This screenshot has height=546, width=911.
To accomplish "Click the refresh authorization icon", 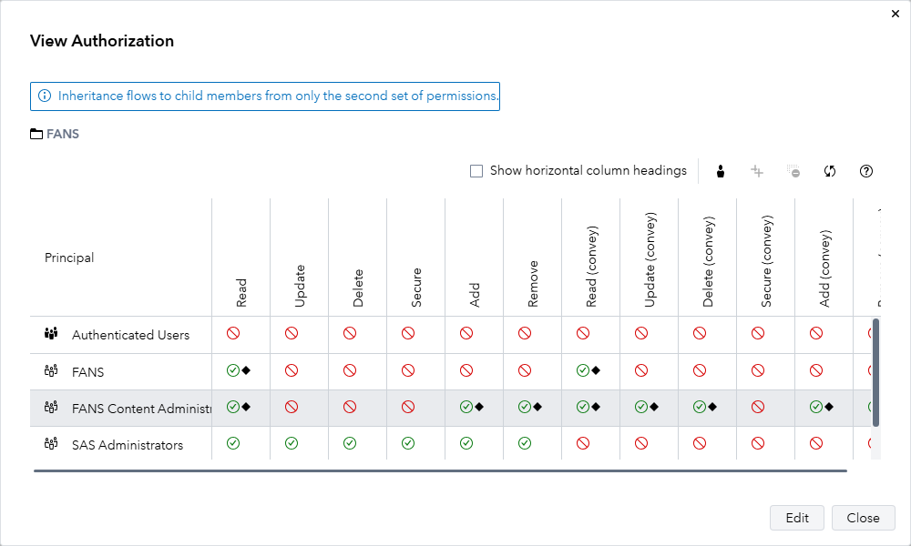I will click(830, 171).
